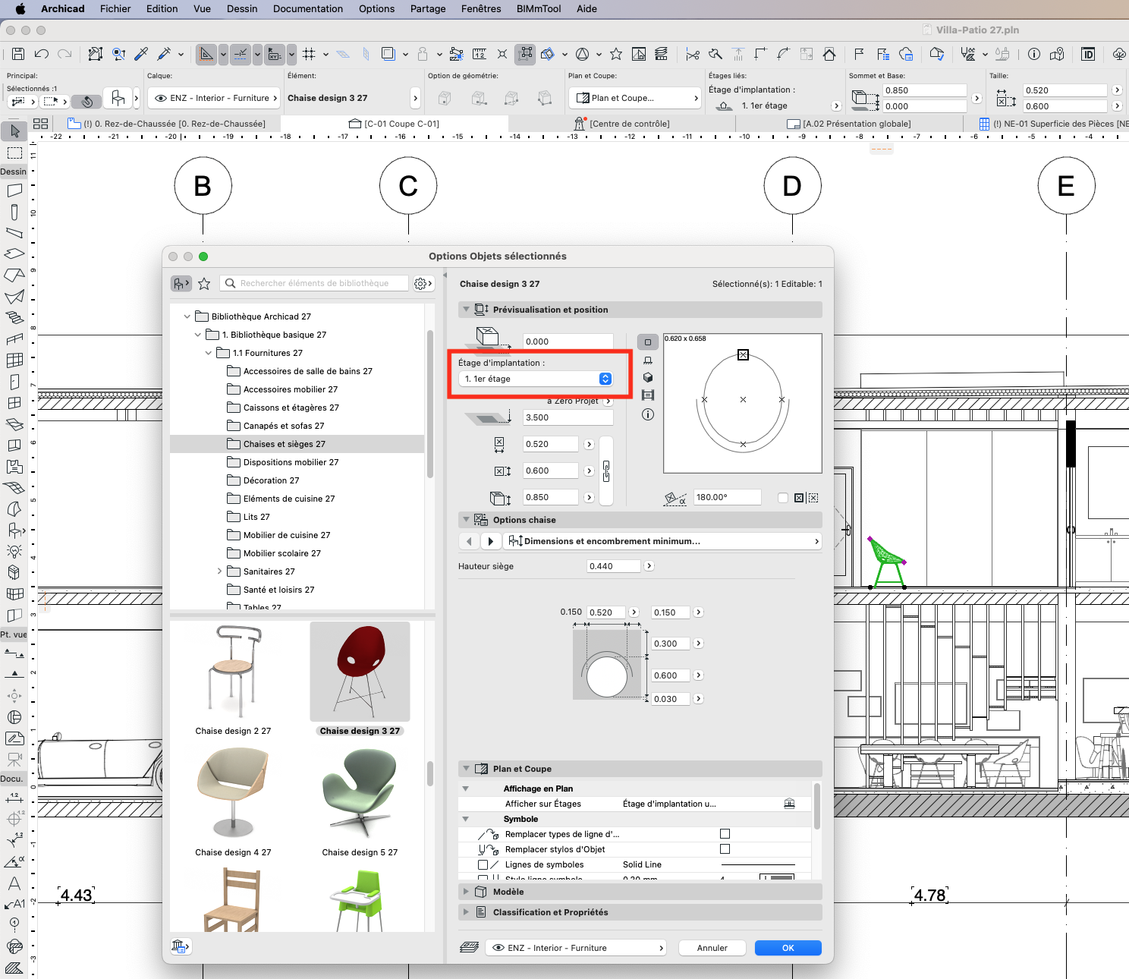Select the syringe inject parameters tool
The width and height of the screenshot is (1129, 979).
164,54
